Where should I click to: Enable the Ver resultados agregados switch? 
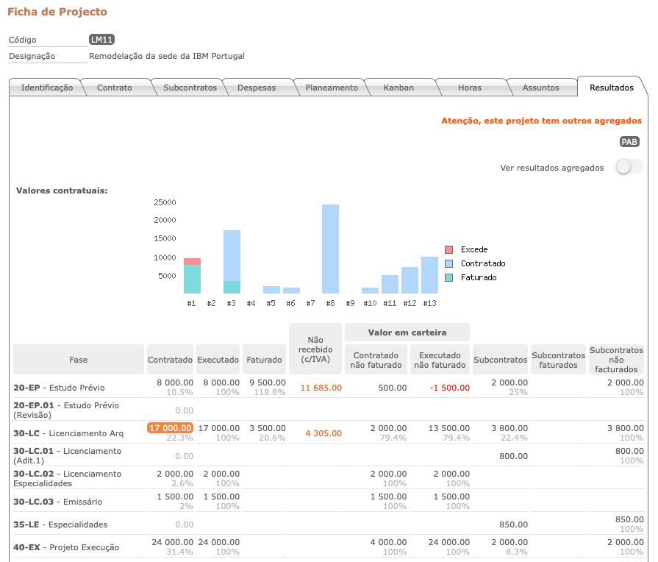point(629,166)
